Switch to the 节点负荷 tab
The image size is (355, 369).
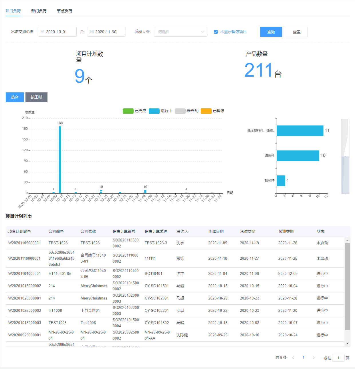coord(64,11)
